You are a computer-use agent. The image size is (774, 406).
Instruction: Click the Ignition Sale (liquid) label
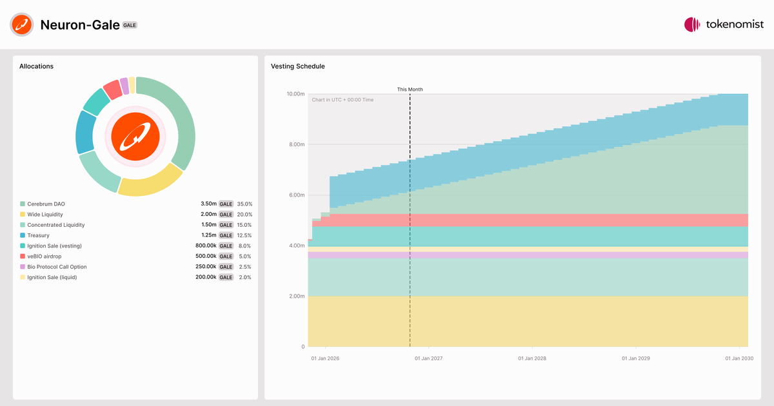coord(53,277)
